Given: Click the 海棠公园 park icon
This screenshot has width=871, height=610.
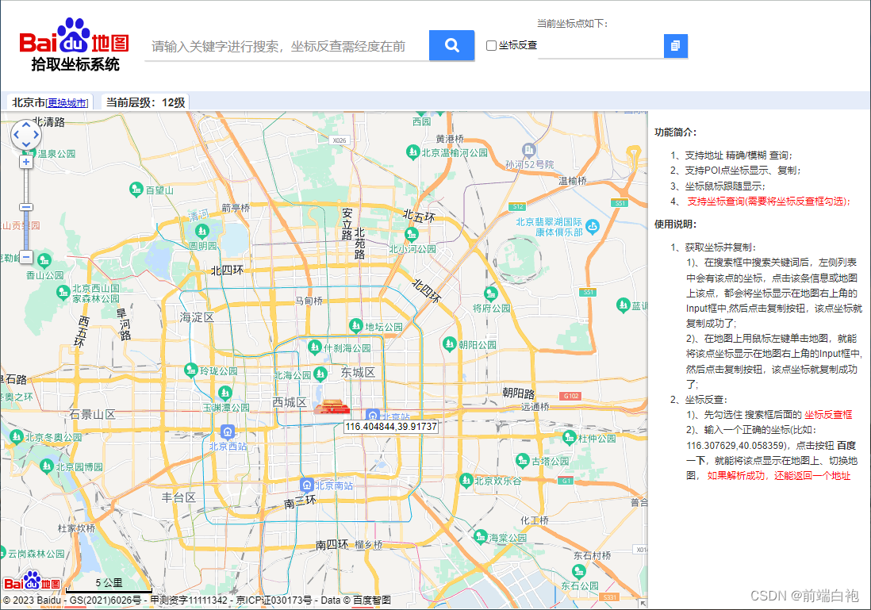Looking at the screenshot, I should point(480,537).
